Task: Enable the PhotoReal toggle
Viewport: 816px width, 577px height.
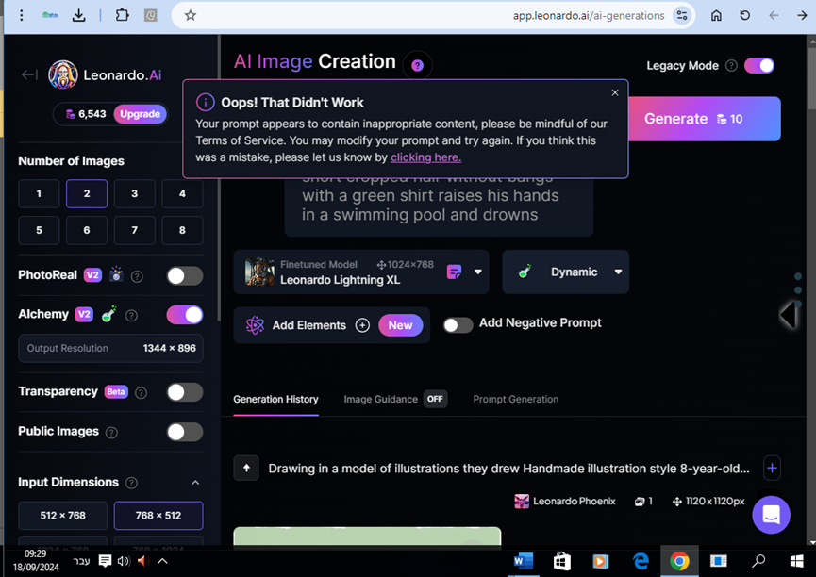Action: pos(185,275)
